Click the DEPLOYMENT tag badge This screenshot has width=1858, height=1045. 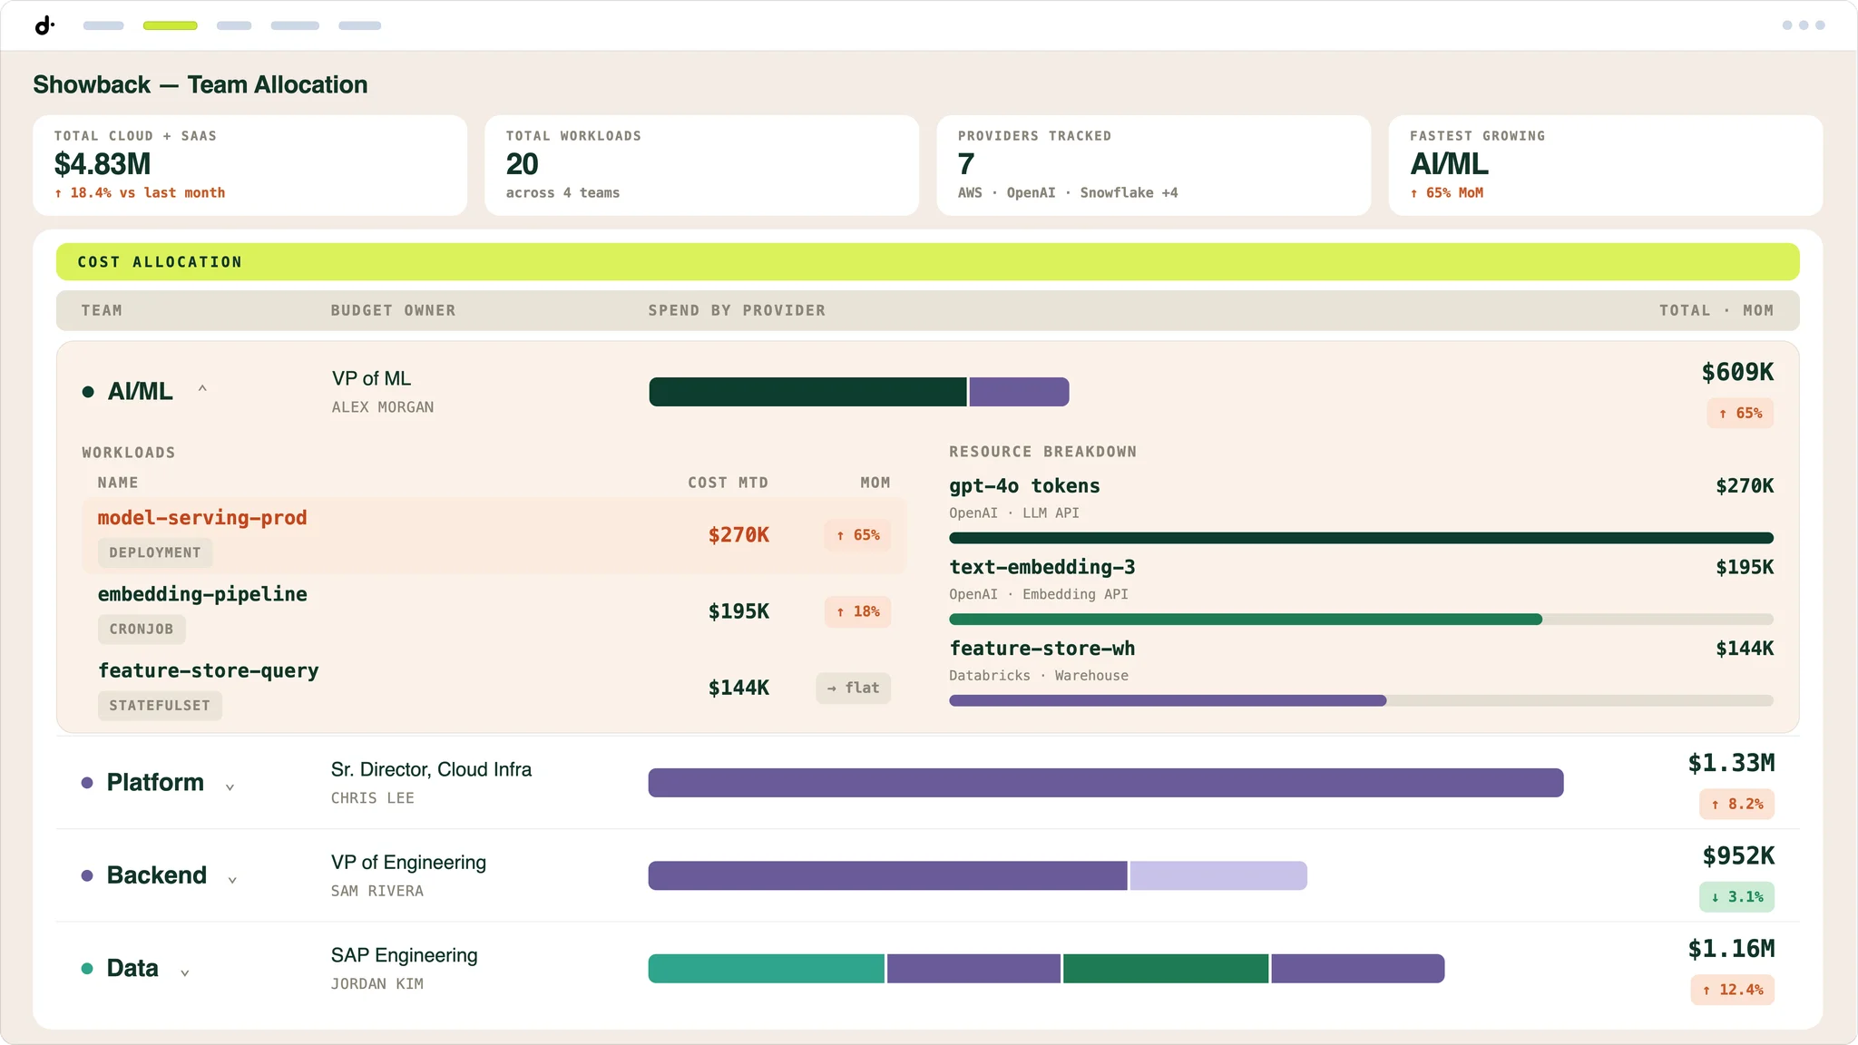(x=155, y=552)
